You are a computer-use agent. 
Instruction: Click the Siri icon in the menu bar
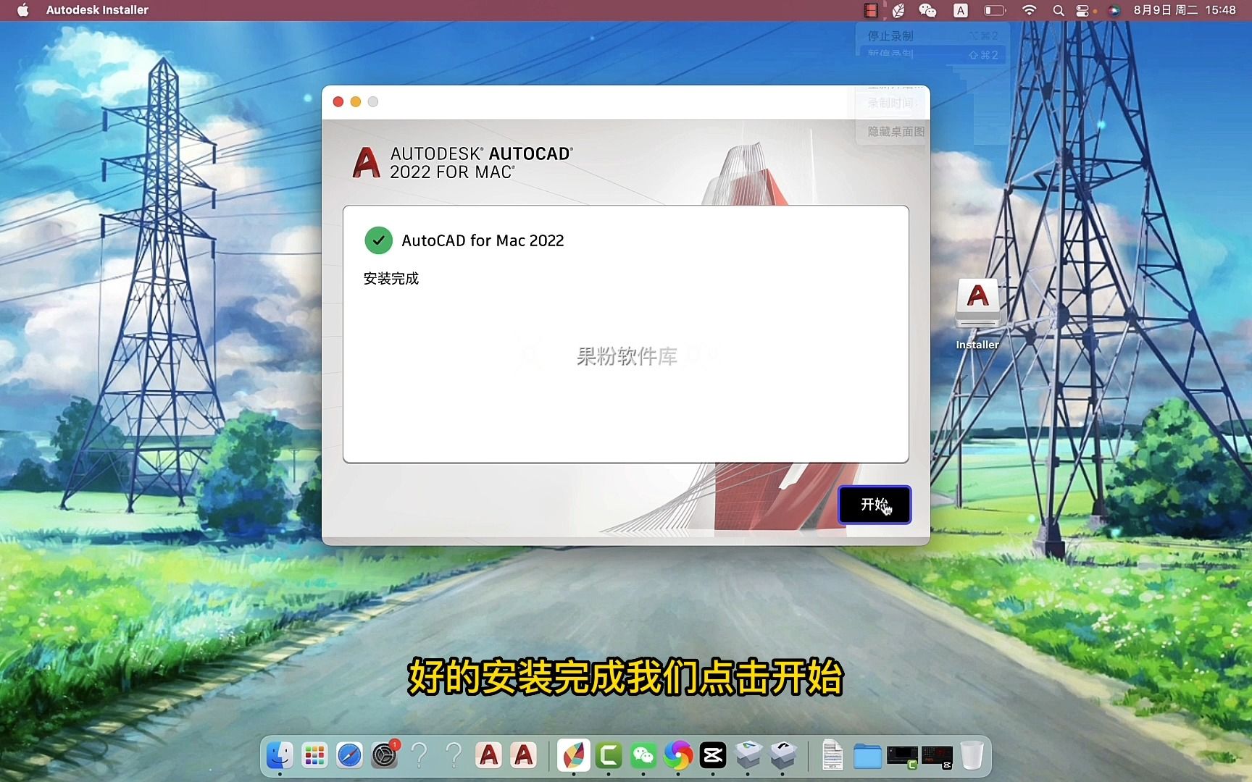pos(1114,10)
